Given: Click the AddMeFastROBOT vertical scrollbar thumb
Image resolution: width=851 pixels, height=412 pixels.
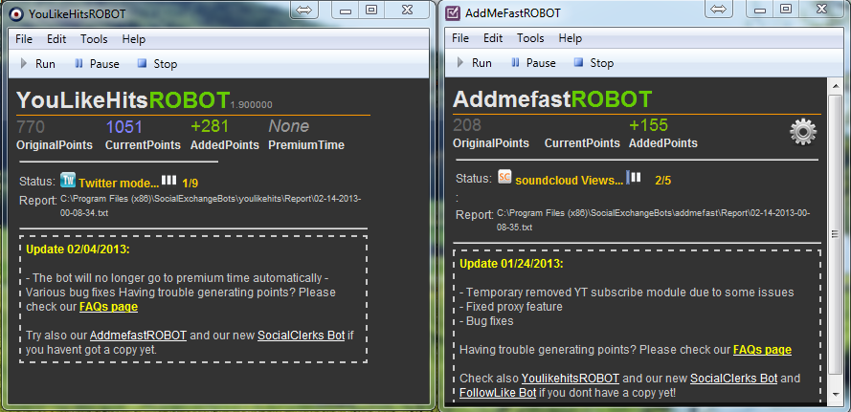Looking at the screenshot, I should [837, 233].
